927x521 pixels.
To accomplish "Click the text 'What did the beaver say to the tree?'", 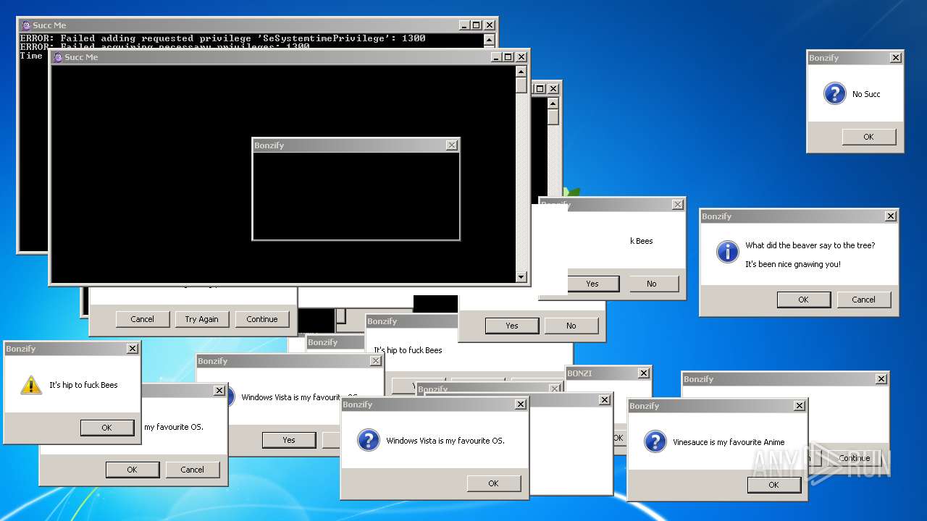I will coord(810,245).
